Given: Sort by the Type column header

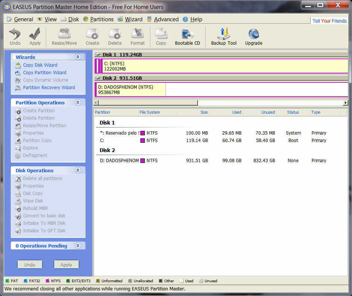Looking at the screenshot, I should (325, 112).
